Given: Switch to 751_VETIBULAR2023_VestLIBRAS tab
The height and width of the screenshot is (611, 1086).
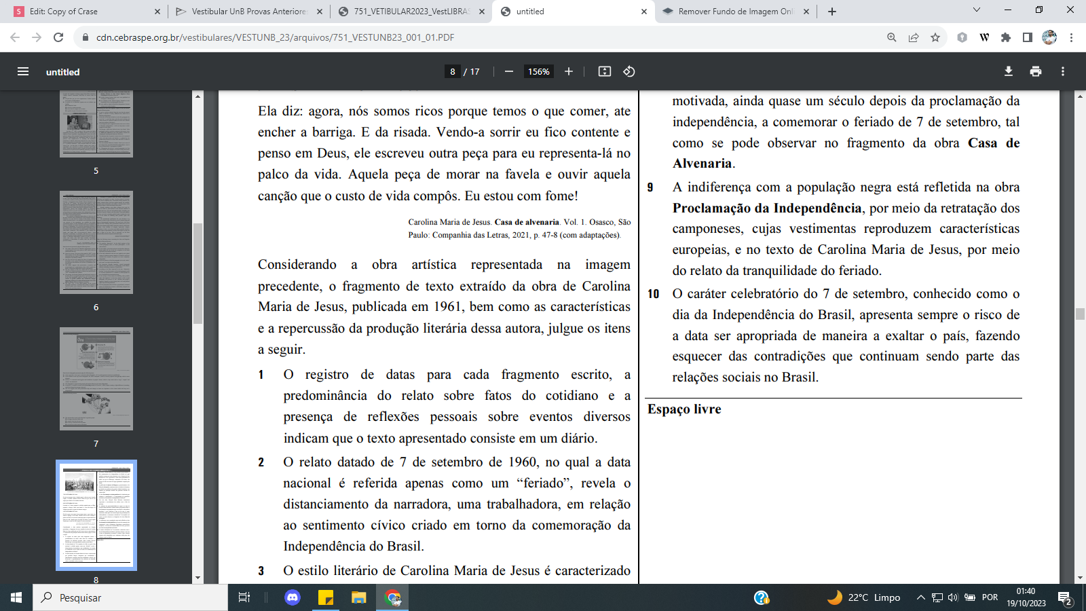Looking at the screenshot, I should coord(413,12).
